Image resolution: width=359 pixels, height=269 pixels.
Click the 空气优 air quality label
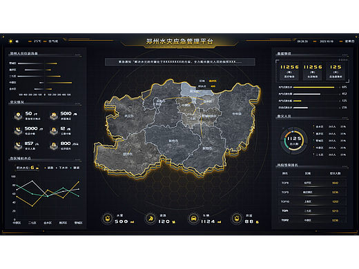coord(53,41)
